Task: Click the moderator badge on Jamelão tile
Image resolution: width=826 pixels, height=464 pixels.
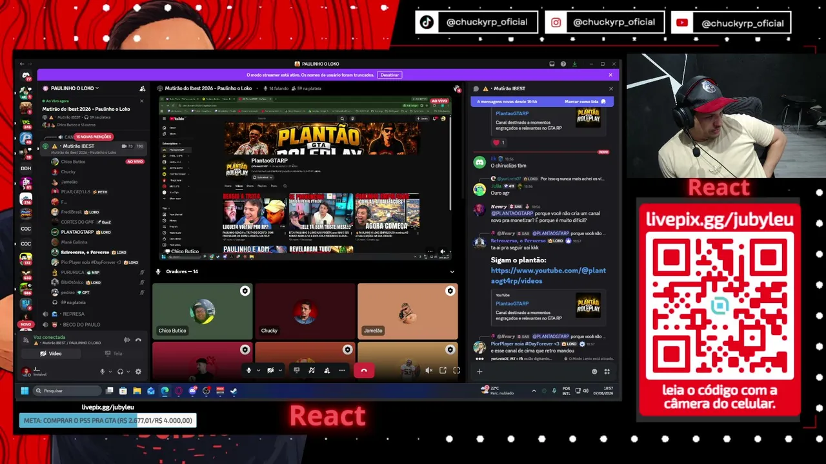Action: coord(450,291)
